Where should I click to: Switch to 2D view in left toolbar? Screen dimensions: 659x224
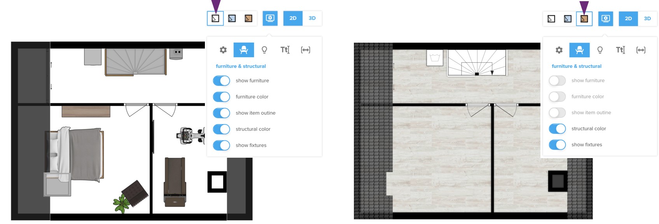coord(293,18)
